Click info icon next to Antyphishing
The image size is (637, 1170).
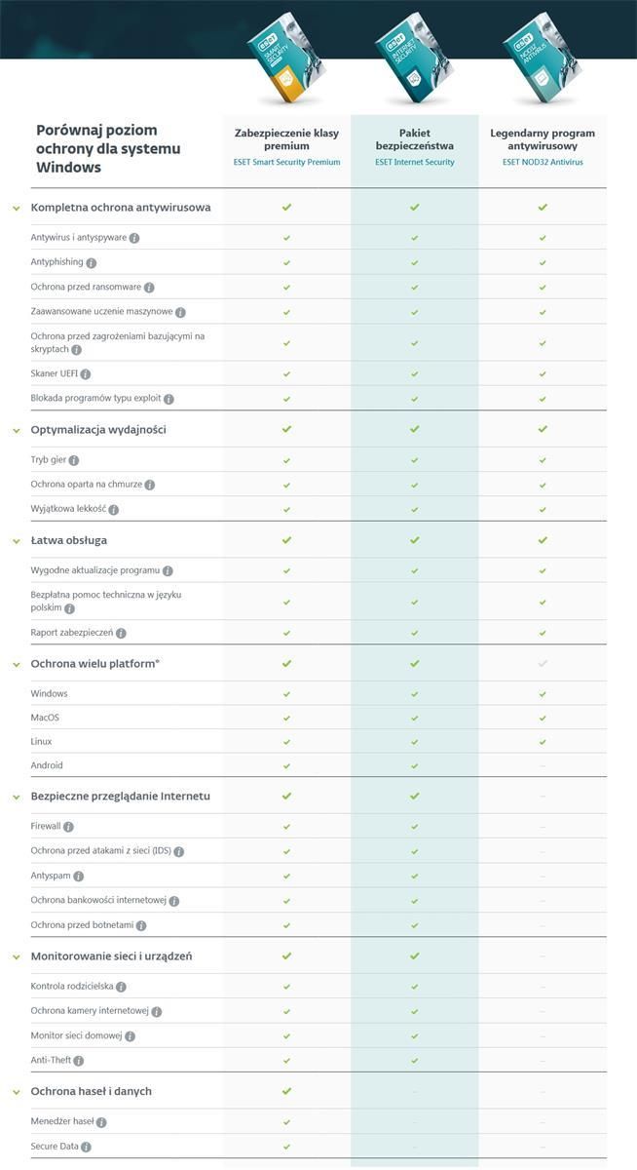pyautogui.click(x=92, y=263)
